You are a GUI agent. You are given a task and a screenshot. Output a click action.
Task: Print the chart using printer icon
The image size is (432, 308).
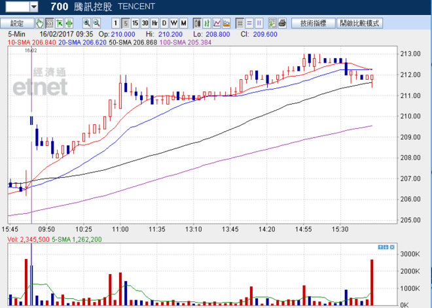click(x=282, y=24)
